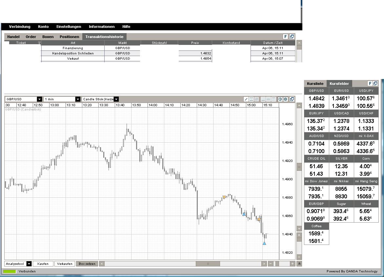
Task: Open the GBP/USD instrument dropdown
Action: pos(39,99)
